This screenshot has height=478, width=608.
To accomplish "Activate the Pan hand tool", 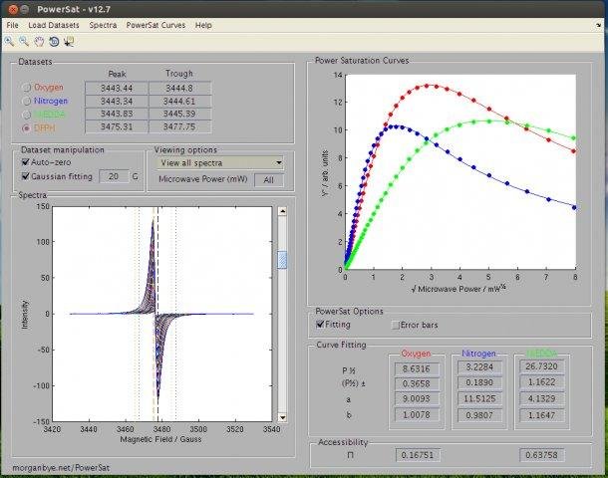I will [x=39, y=42].
